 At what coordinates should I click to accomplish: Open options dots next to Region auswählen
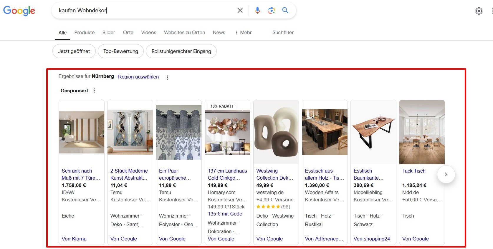167,77
